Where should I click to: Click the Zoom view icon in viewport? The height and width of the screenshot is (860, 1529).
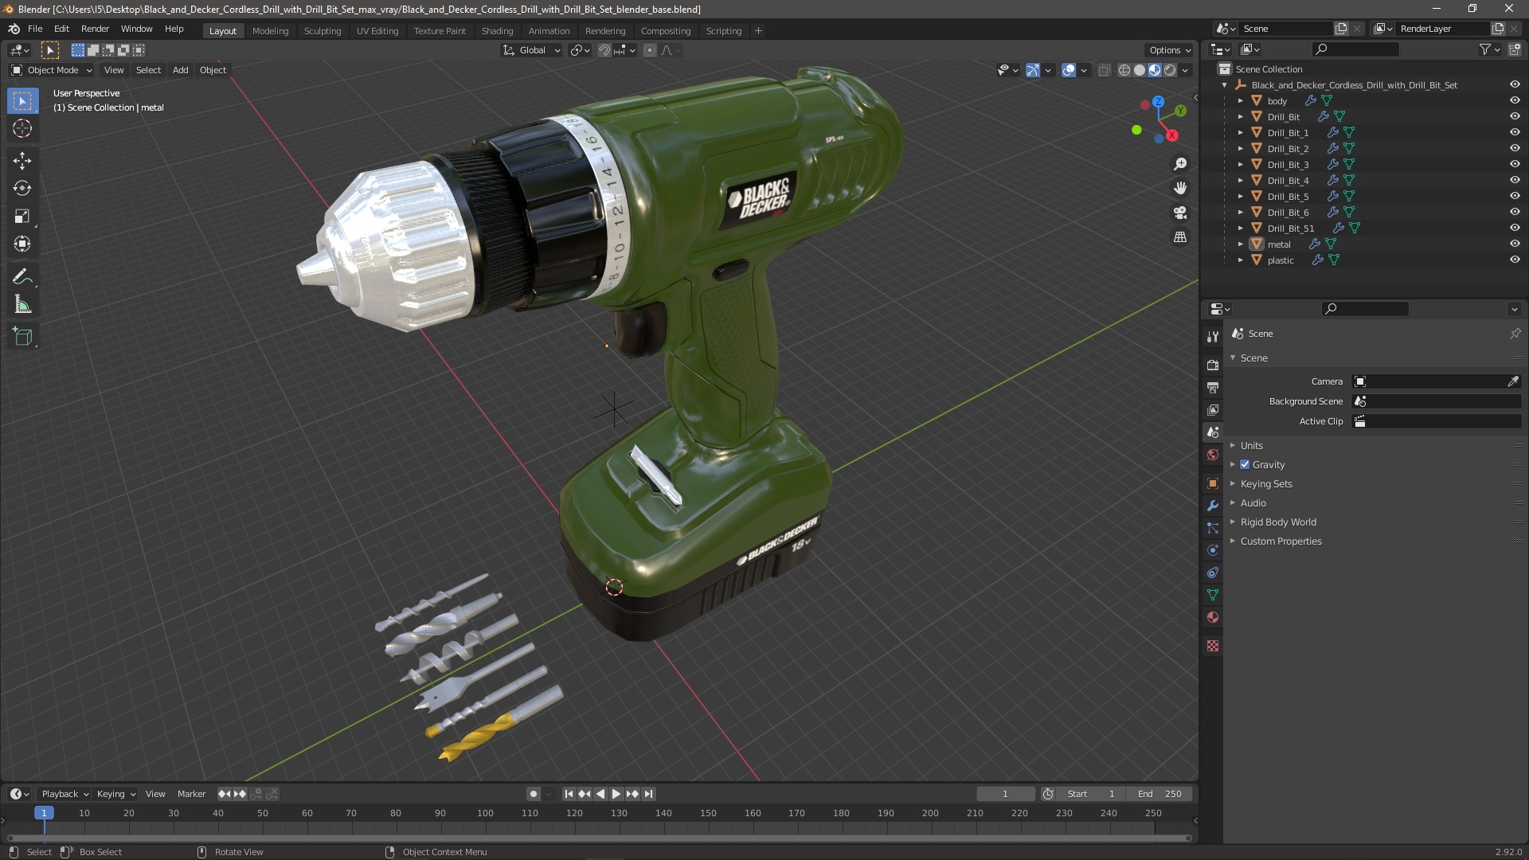click(1180, 163)
